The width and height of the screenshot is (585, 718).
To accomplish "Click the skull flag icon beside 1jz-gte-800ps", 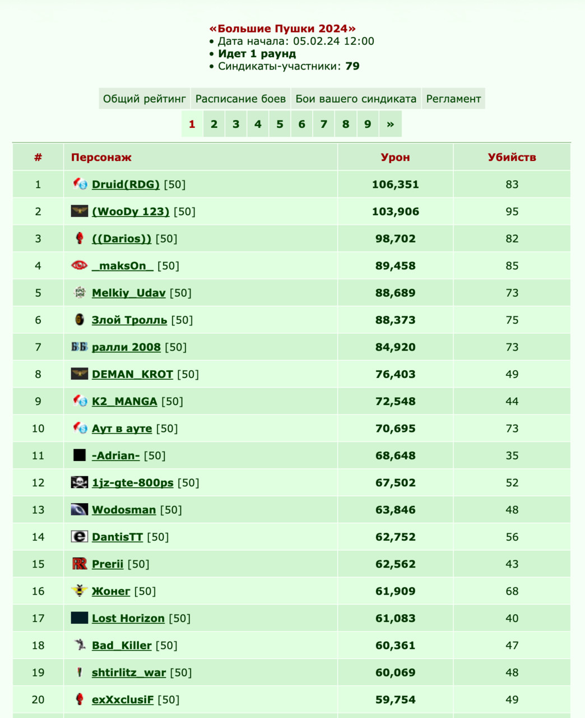I will click(x=80, y=482).
